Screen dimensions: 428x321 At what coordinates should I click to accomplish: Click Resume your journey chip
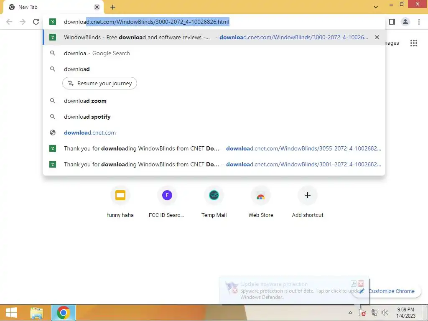coord(99,83)
